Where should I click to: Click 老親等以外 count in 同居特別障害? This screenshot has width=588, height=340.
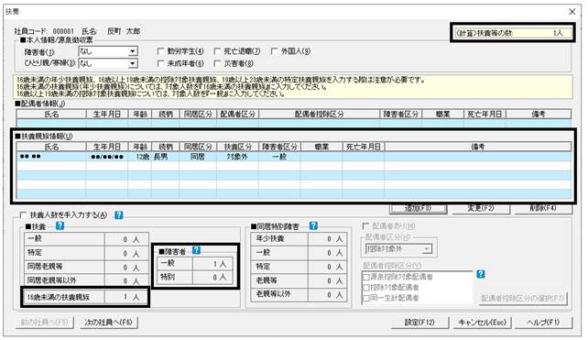[327, 294]
